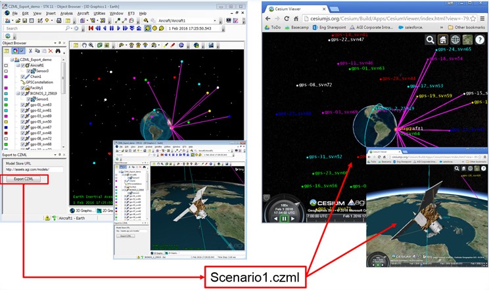The width and height of the screenshot is (489, 290).
Task: Switch to the 3D Graphics tab
Action: click(81, 211)
